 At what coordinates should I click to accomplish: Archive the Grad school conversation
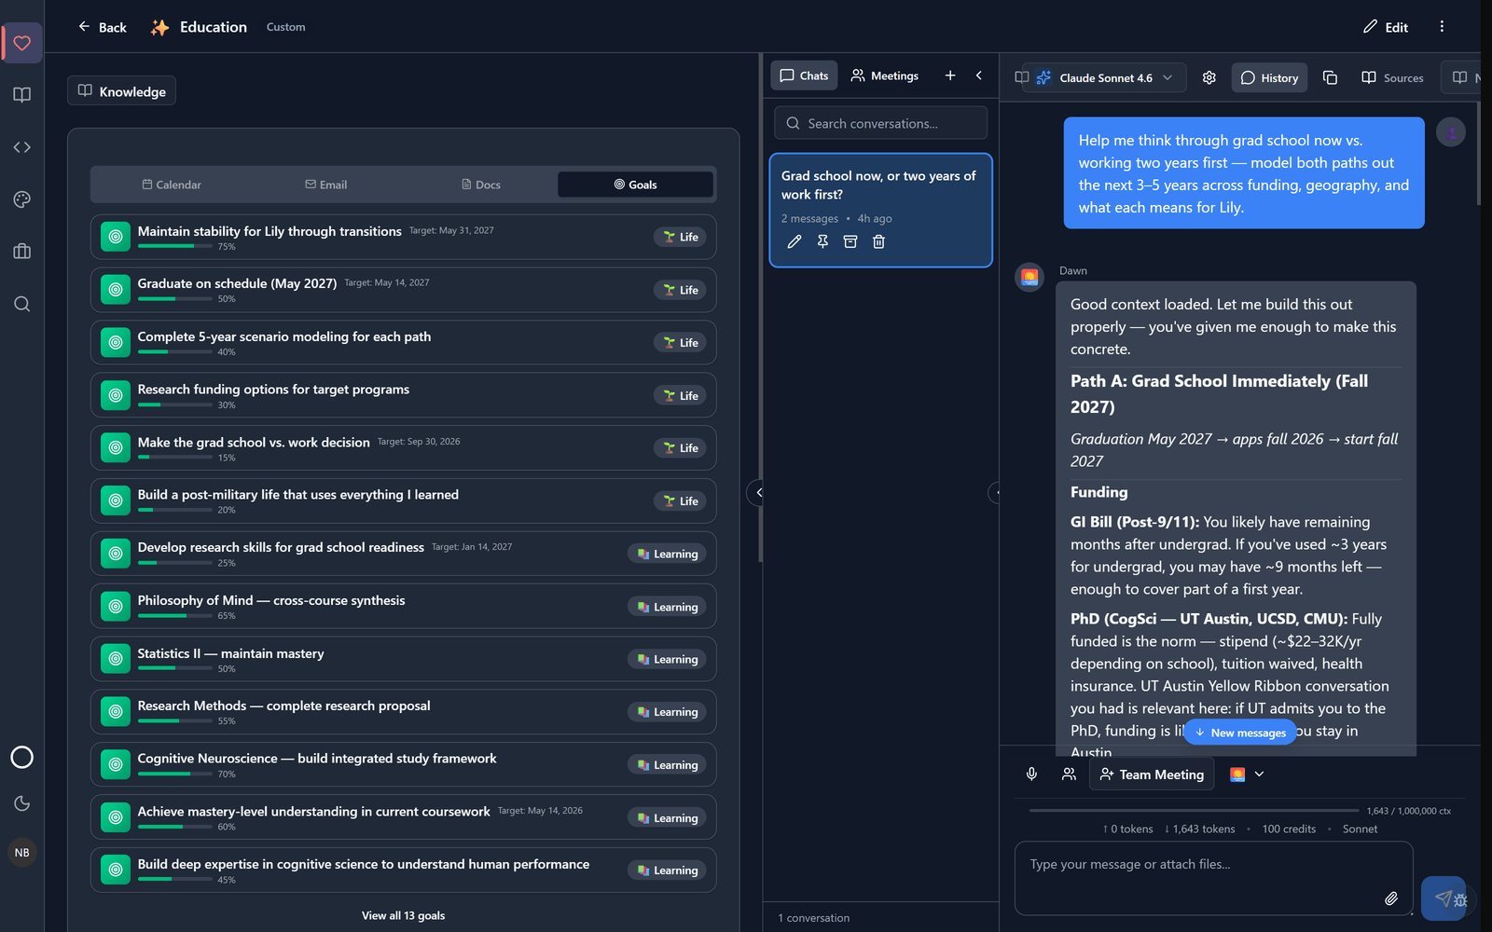click(850, 241)
